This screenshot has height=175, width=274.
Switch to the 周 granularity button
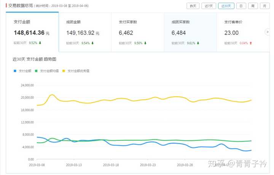pos(252,6)
